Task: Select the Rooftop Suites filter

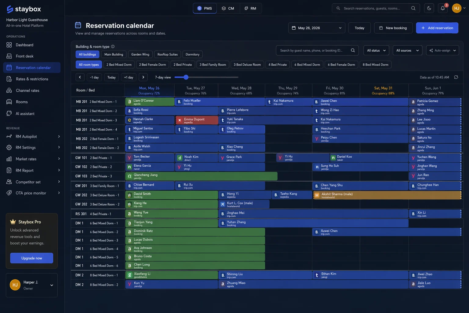Action: pyautogui.click(x=167, y=54)
